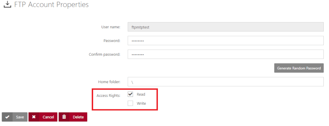Viewport: 329px width, 126px height.
Task: Click the X icon on the Cancel button
Action: [34, 117]
